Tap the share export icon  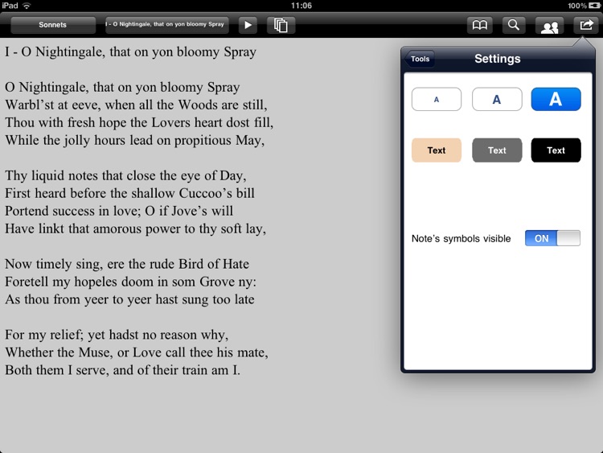(585, 26)
